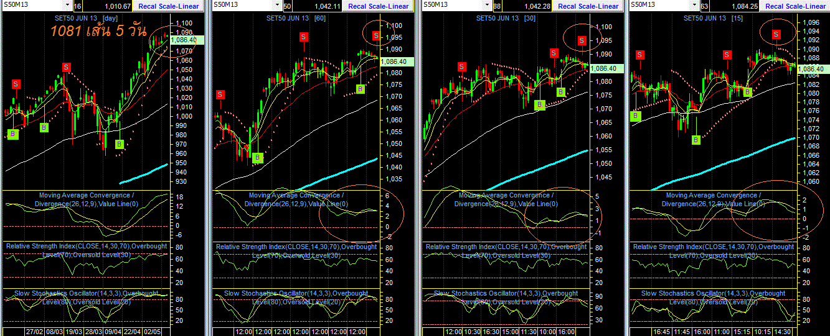This screenshot has height=336, width=830.
Task: Select the MACD indicator label on [60] chart
Action: click(x=296, y=199)
